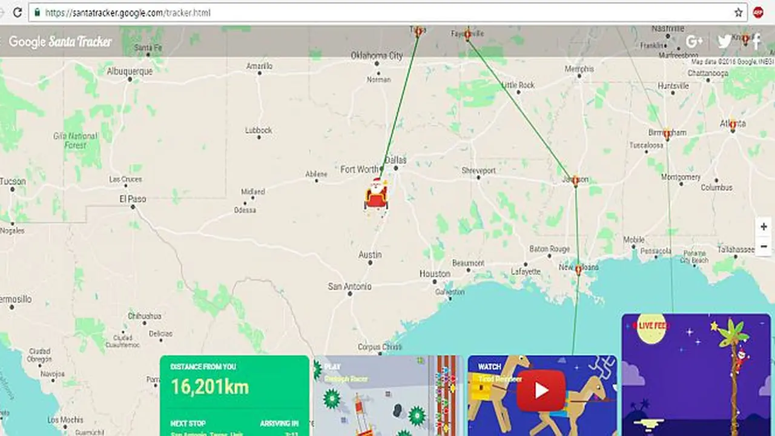Click the Santa Fe city label
This screenshot has width=775, height=436.
148,47
